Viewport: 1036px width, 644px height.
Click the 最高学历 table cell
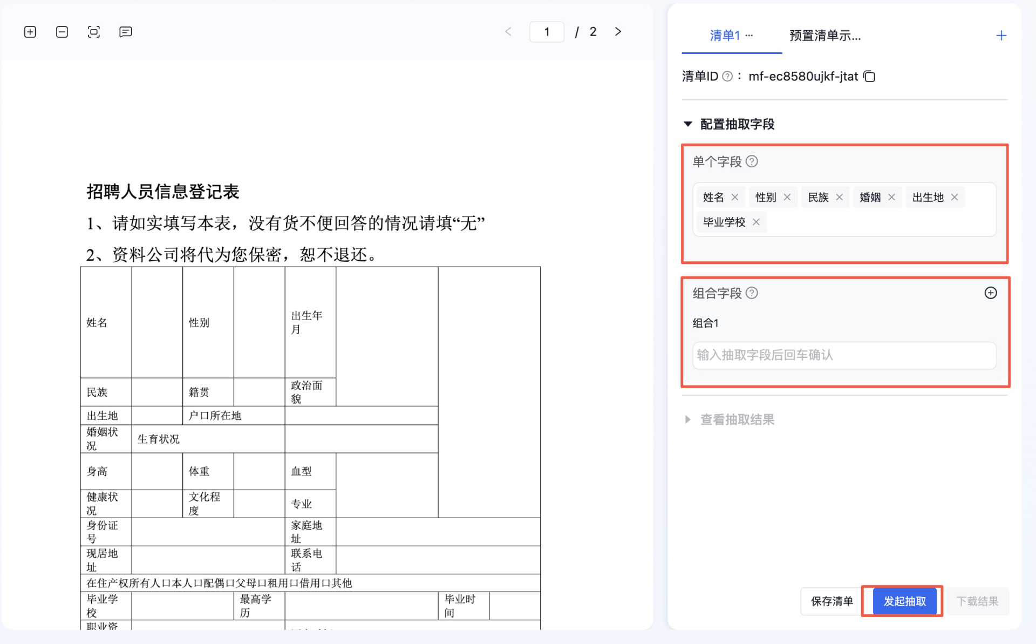(x=259, y=606)
